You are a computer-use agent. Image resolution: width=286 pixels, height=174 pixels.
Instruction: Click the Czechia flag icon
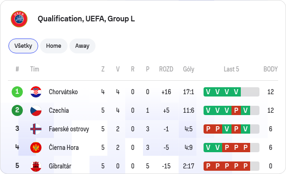point(36,110)
